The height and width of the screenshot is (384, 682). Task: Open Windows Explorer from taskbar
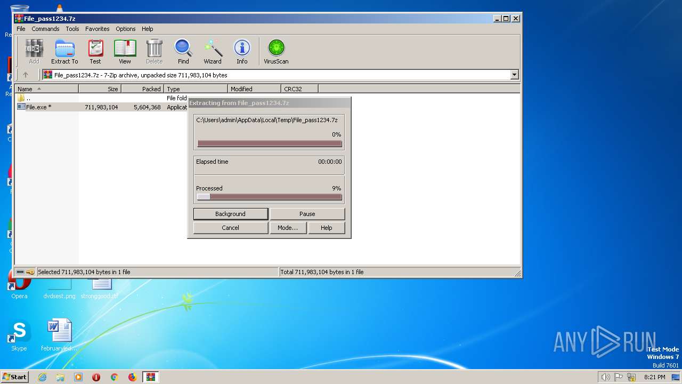pos(60,377)
